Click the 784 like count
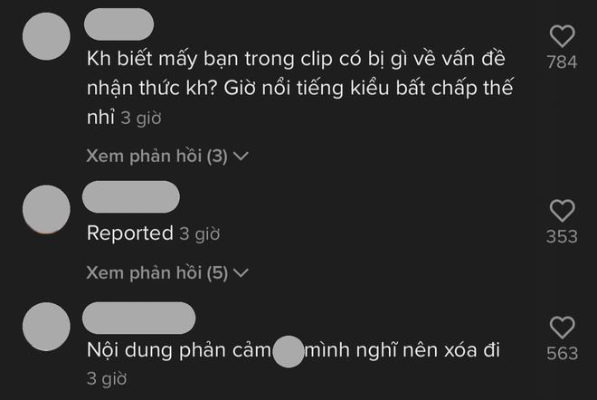597x400 pixels. click(562, 62)
